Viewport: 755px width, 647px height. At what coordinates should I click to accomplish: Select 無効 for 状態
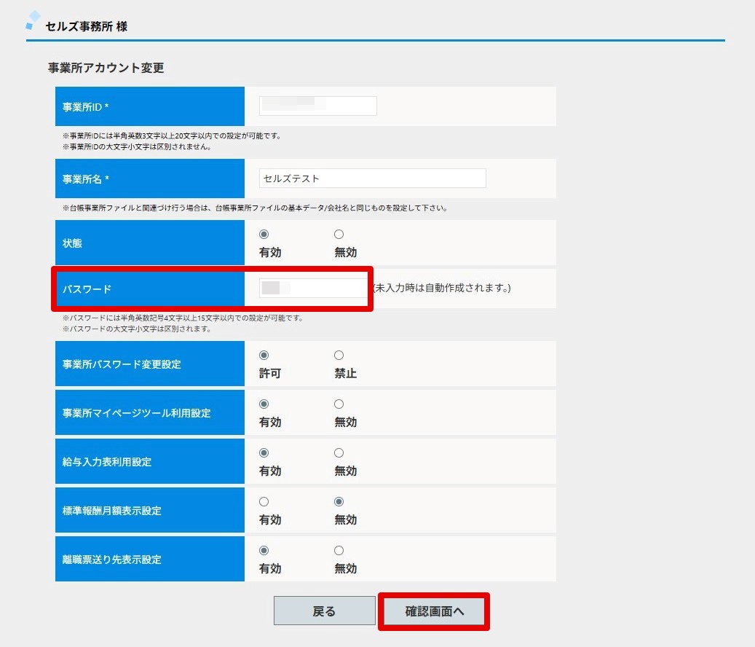[x=339, y=234]
